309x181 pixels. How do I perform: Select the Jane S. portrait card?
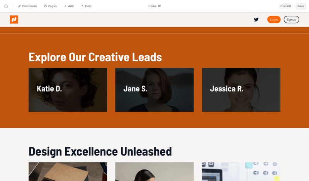(x=154, y=90)
